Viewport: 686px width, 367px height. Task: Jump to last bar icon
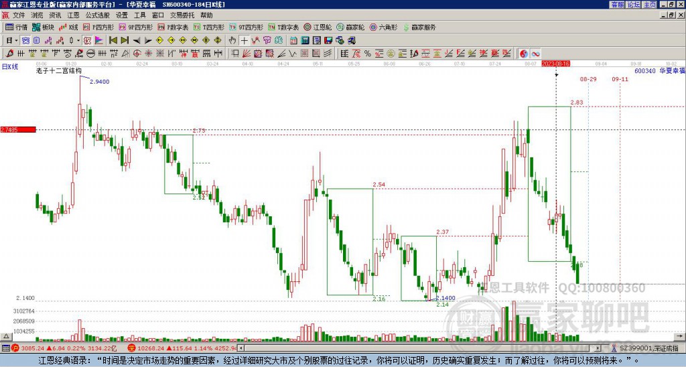tap(125, 41)
